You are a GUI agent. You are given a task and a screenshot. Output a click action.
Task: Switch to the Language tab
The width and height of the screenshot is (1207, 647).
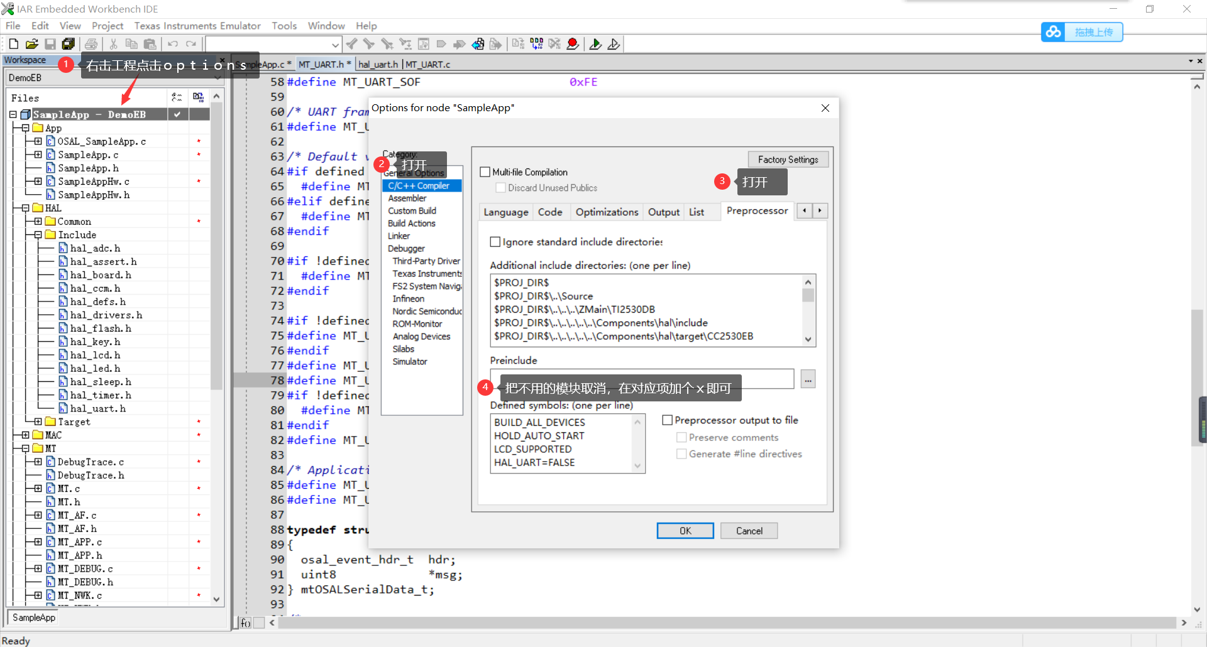pos(506,212)
